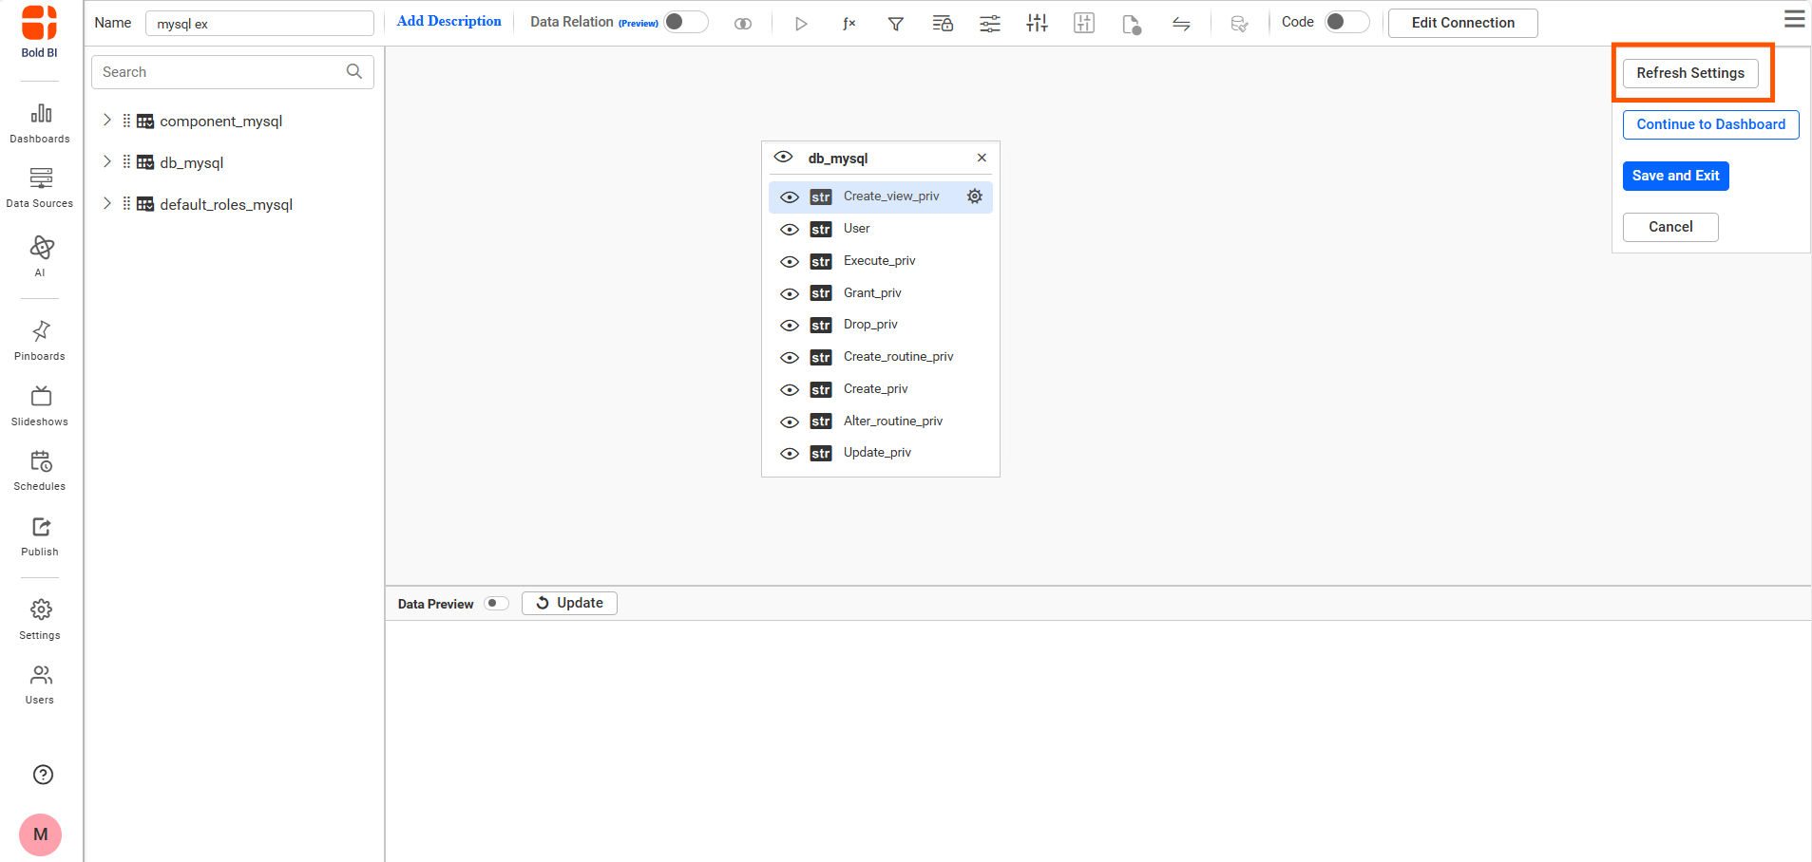Open the filter funnel icon
1812x862 pixels.
(895, 24)
